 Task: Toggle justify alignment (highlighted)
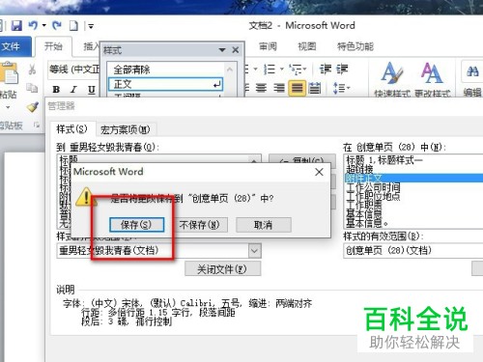[x=297, y=88]
